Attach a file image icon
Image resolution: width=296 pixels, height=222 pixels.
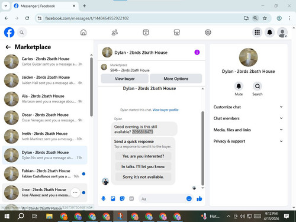(x=113, y=198)
